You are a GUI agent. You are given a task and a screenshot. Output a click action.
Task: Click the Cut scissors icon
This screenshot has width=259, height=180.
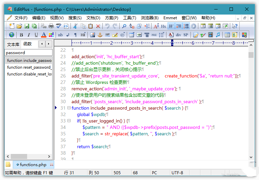75,26
